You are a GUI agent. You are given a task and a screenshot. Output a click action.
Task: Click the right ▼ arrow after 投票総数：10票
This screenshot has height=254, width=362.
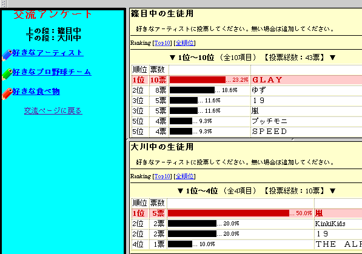pos(332,191)
